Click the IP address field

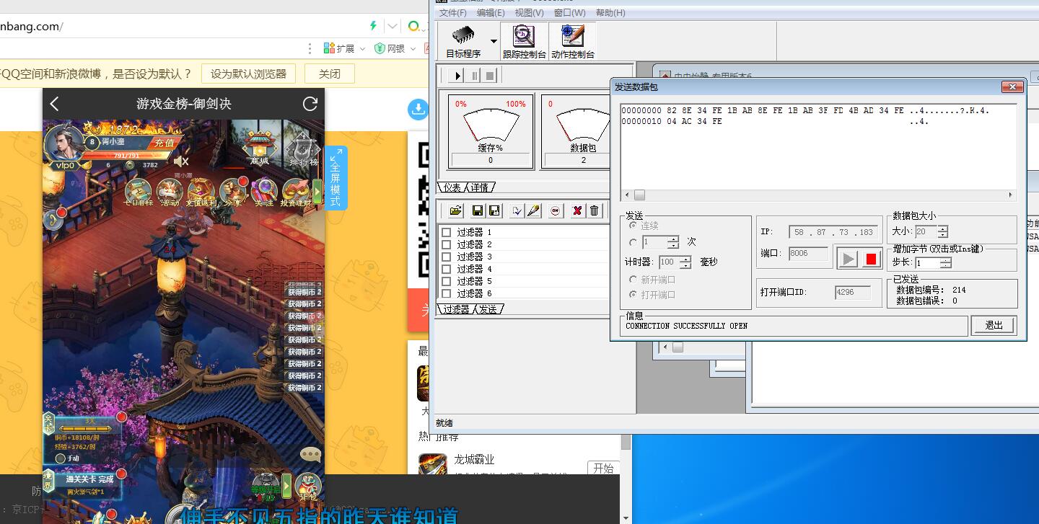point(833,232)
